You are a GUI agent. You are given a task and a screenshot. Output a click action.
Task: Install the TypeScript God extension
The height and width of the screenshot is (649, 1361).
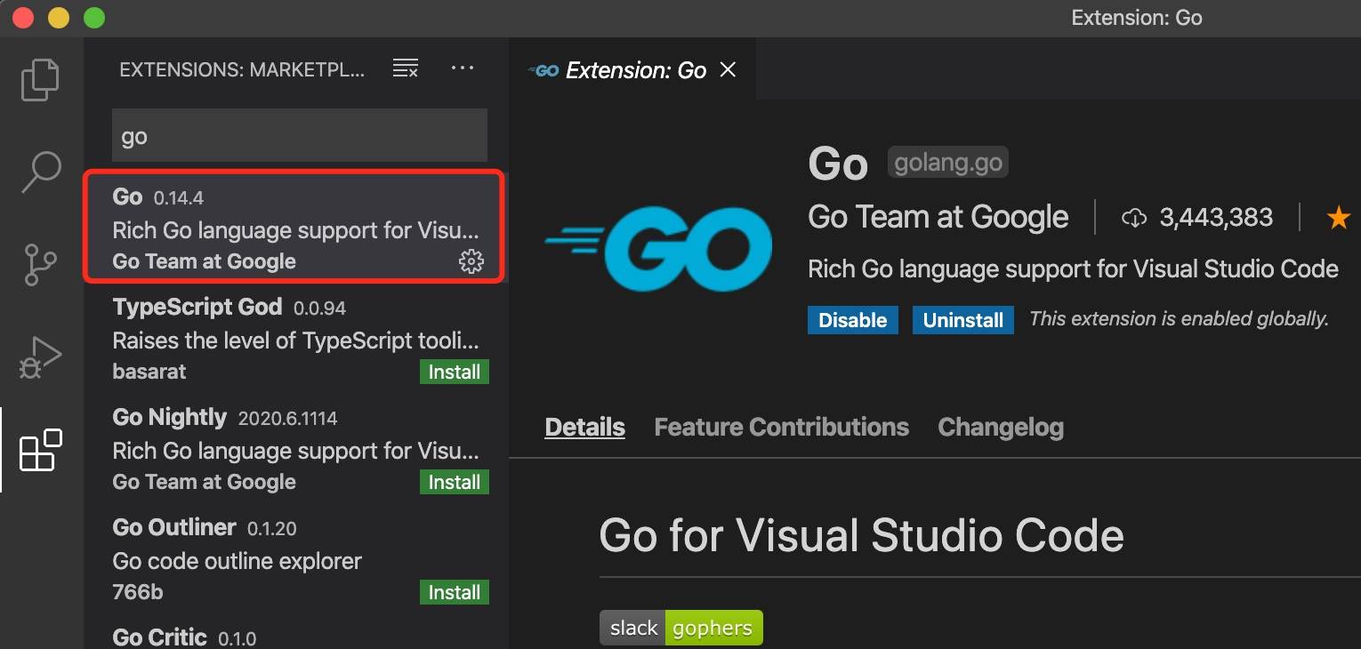tap(454, 372)
